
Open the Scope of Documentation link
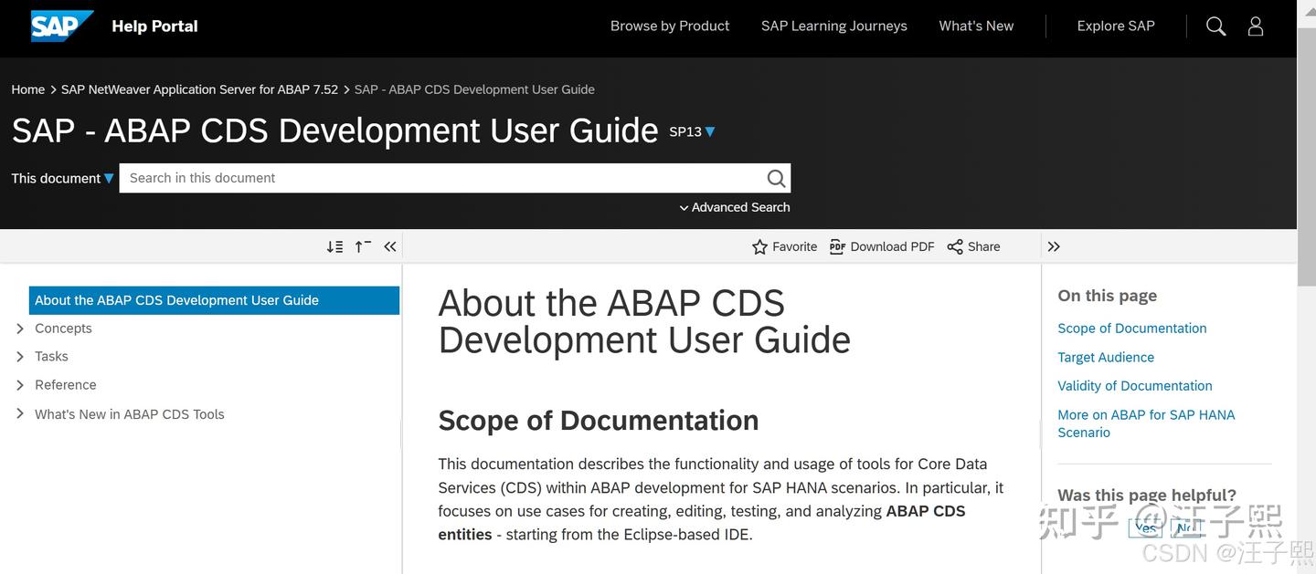pos(1131,328)
